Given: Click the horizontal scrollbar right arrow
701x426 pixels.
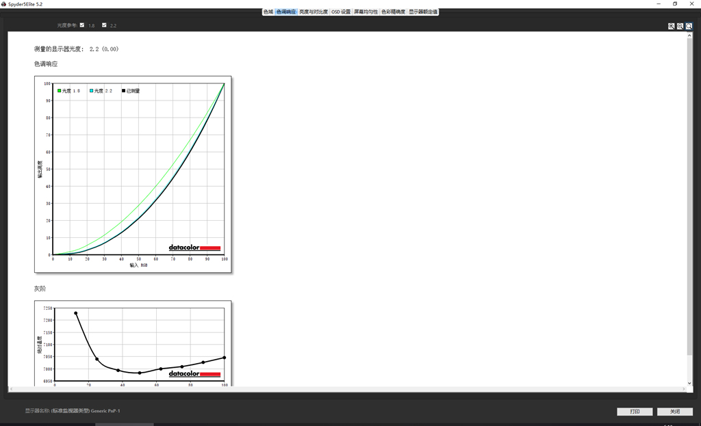Looking at the screenshot, I should coord(683,389).
